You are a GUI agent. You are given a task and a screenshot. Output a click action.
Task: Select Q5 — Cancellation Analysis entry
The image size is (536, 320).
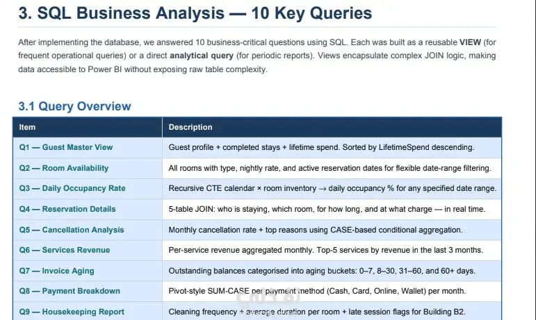pos(72,230)
